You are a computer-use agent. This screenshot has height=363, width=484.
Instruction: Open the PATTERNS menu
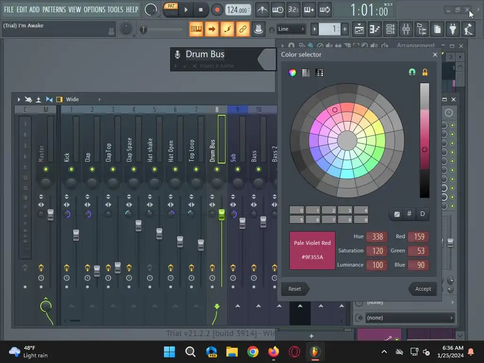click(54, 9)
